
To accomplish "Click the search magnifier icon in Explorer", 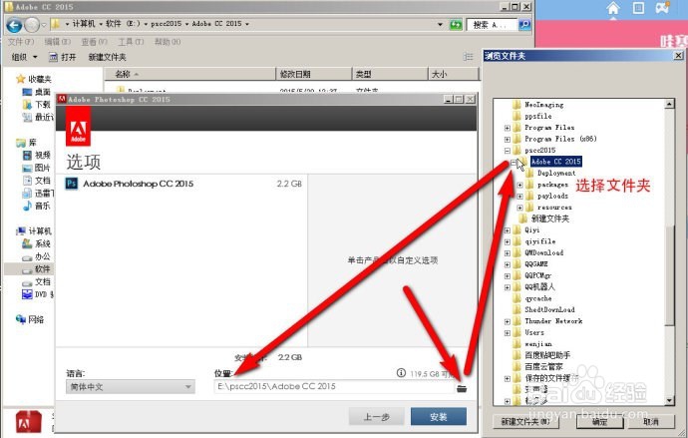I will 524,25.
